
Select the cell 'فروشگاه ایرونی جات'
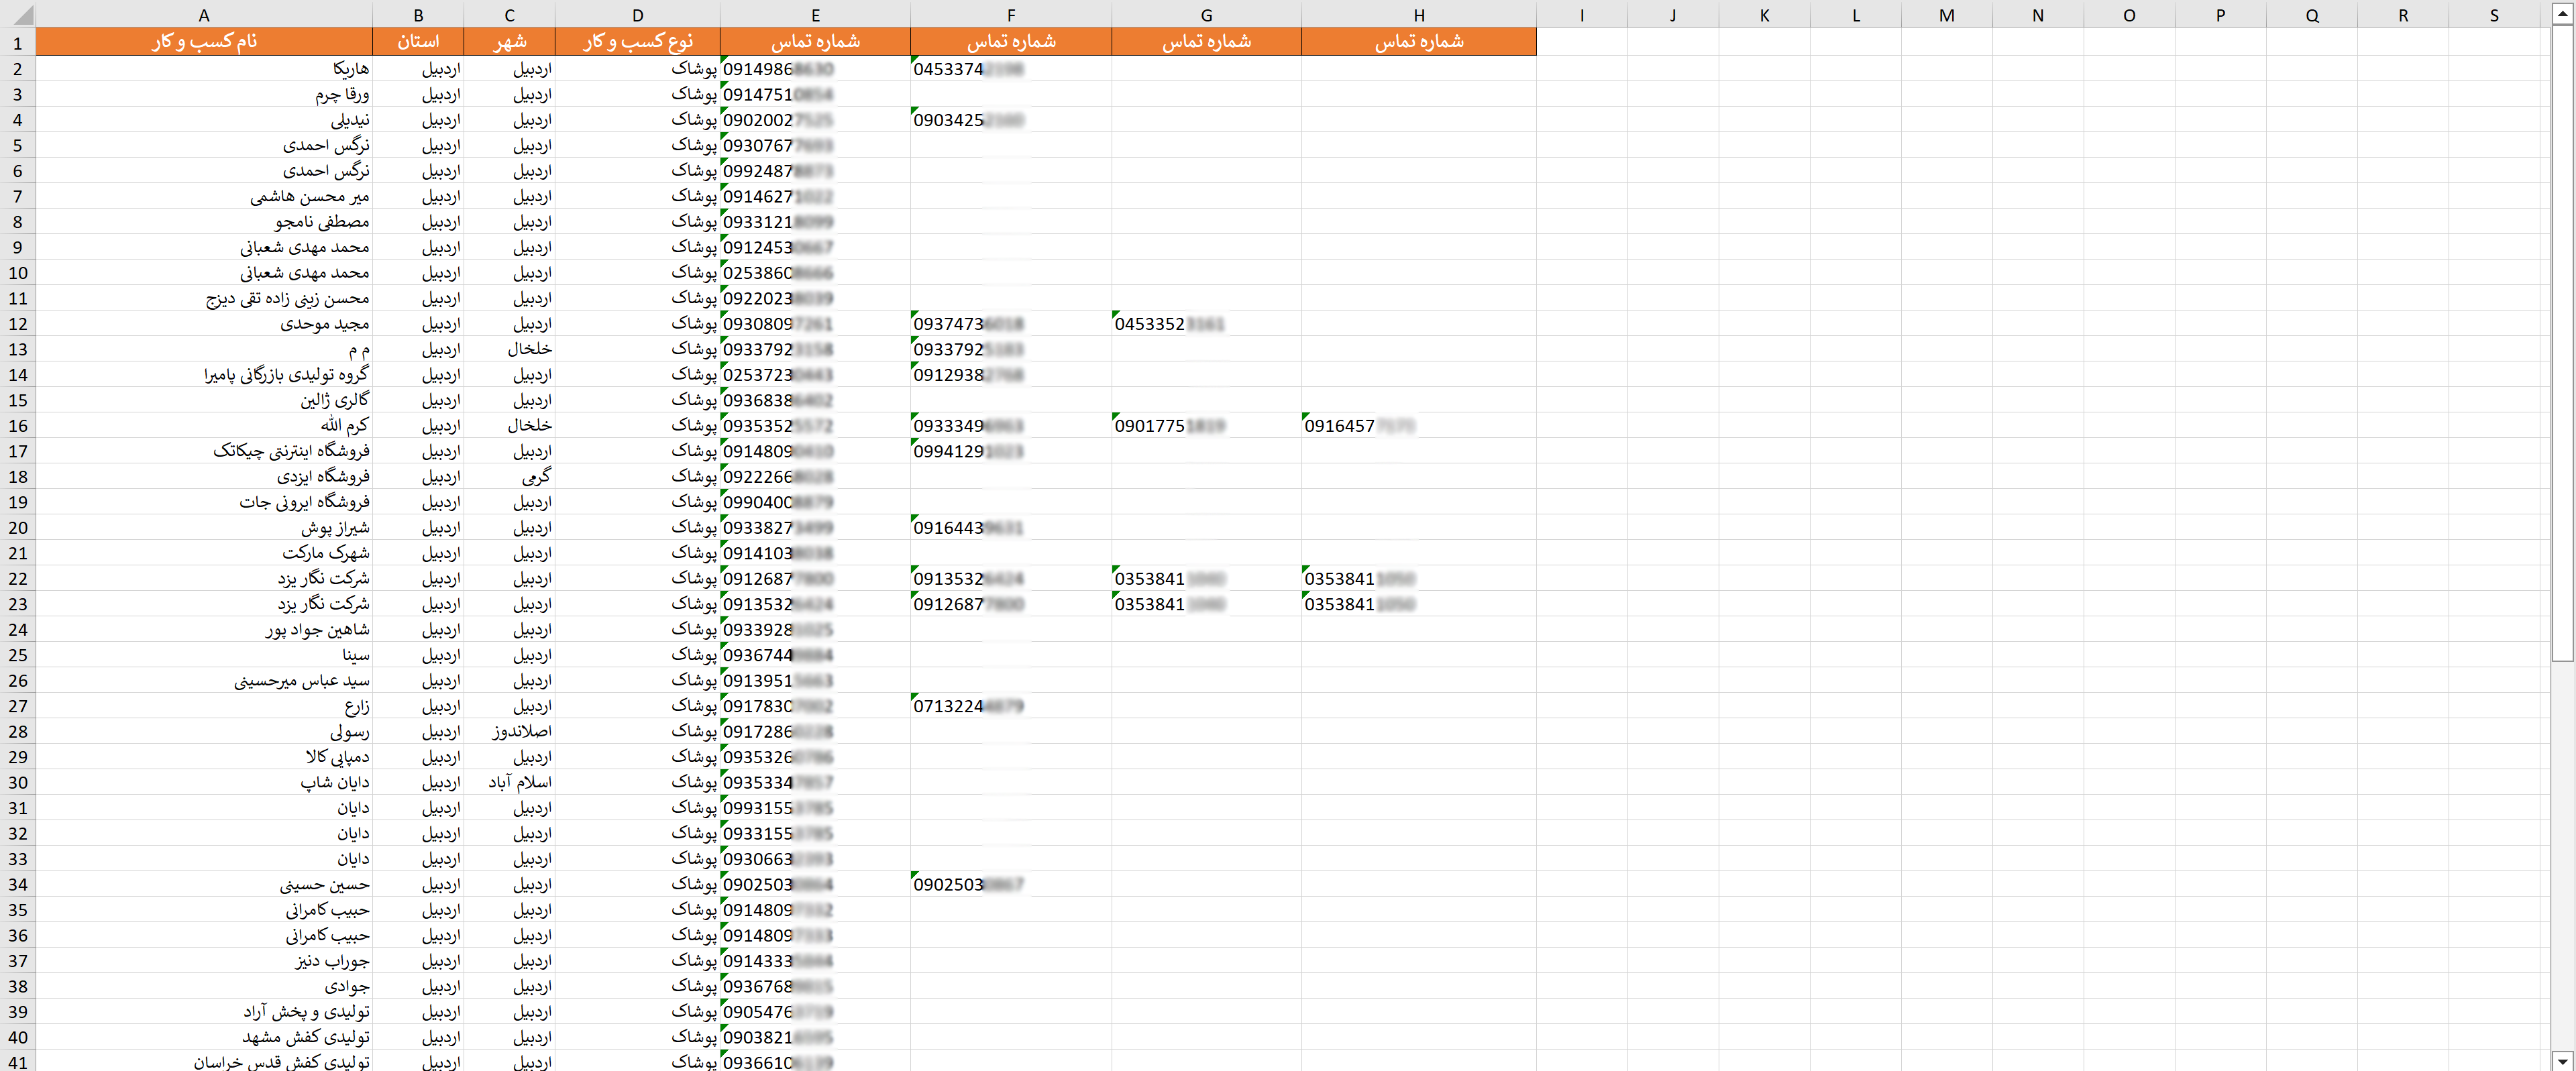tap(204, 502)
